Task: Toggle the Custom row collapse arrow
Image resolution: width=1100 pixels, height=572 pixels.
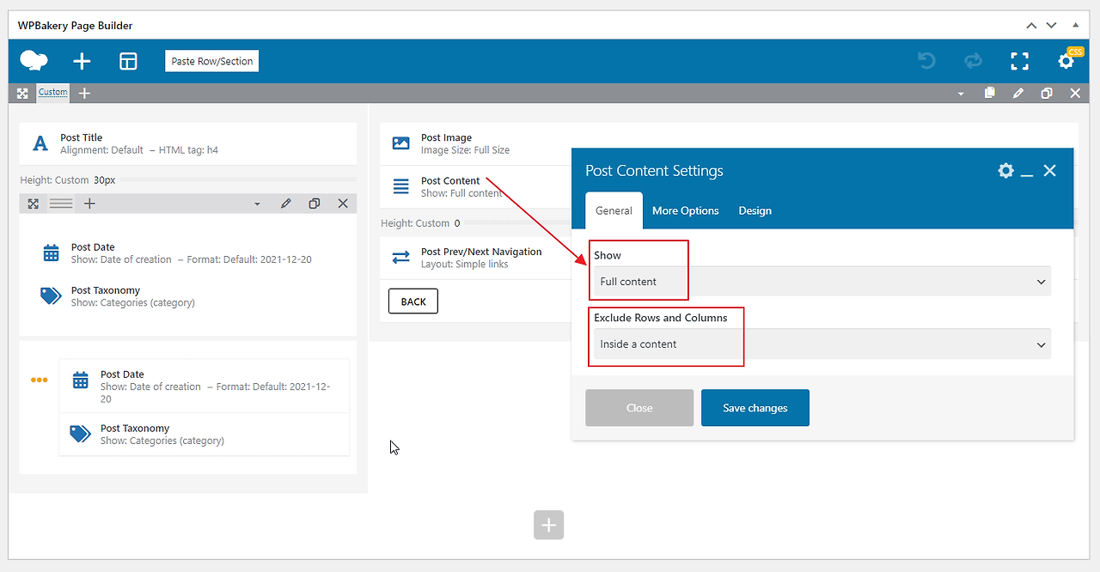Action: pyautogui.click(x=961, y=94)
